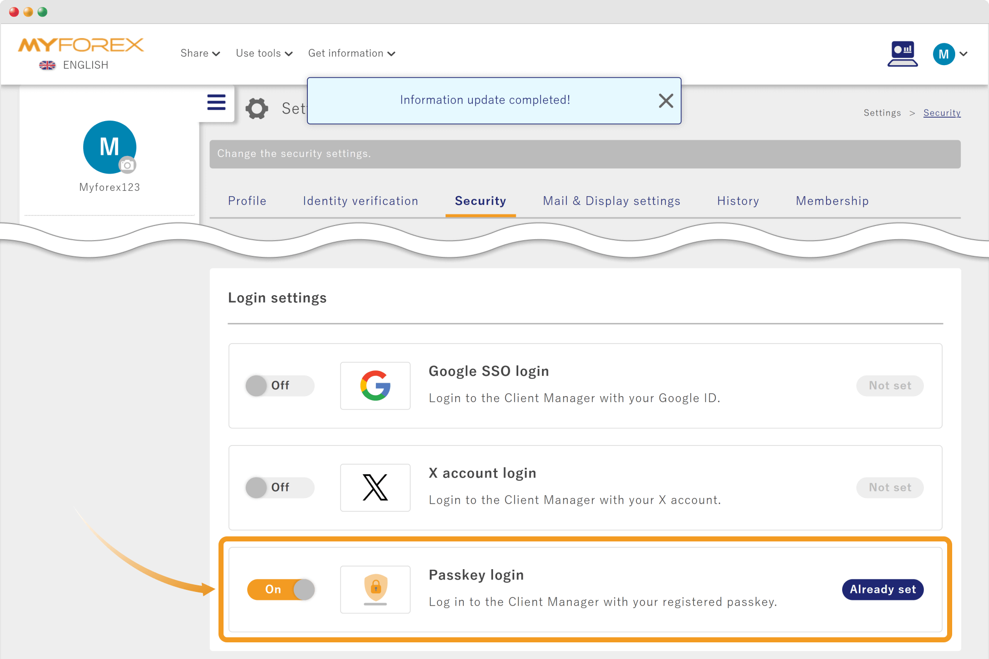Open the Use tools dropdown

tap(264, 53)
